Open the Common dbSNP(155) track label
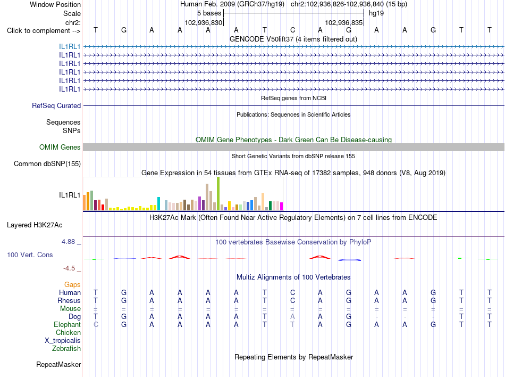Image resolution: width=505 pixels, height=377 pixels. (x=47, y=164)
